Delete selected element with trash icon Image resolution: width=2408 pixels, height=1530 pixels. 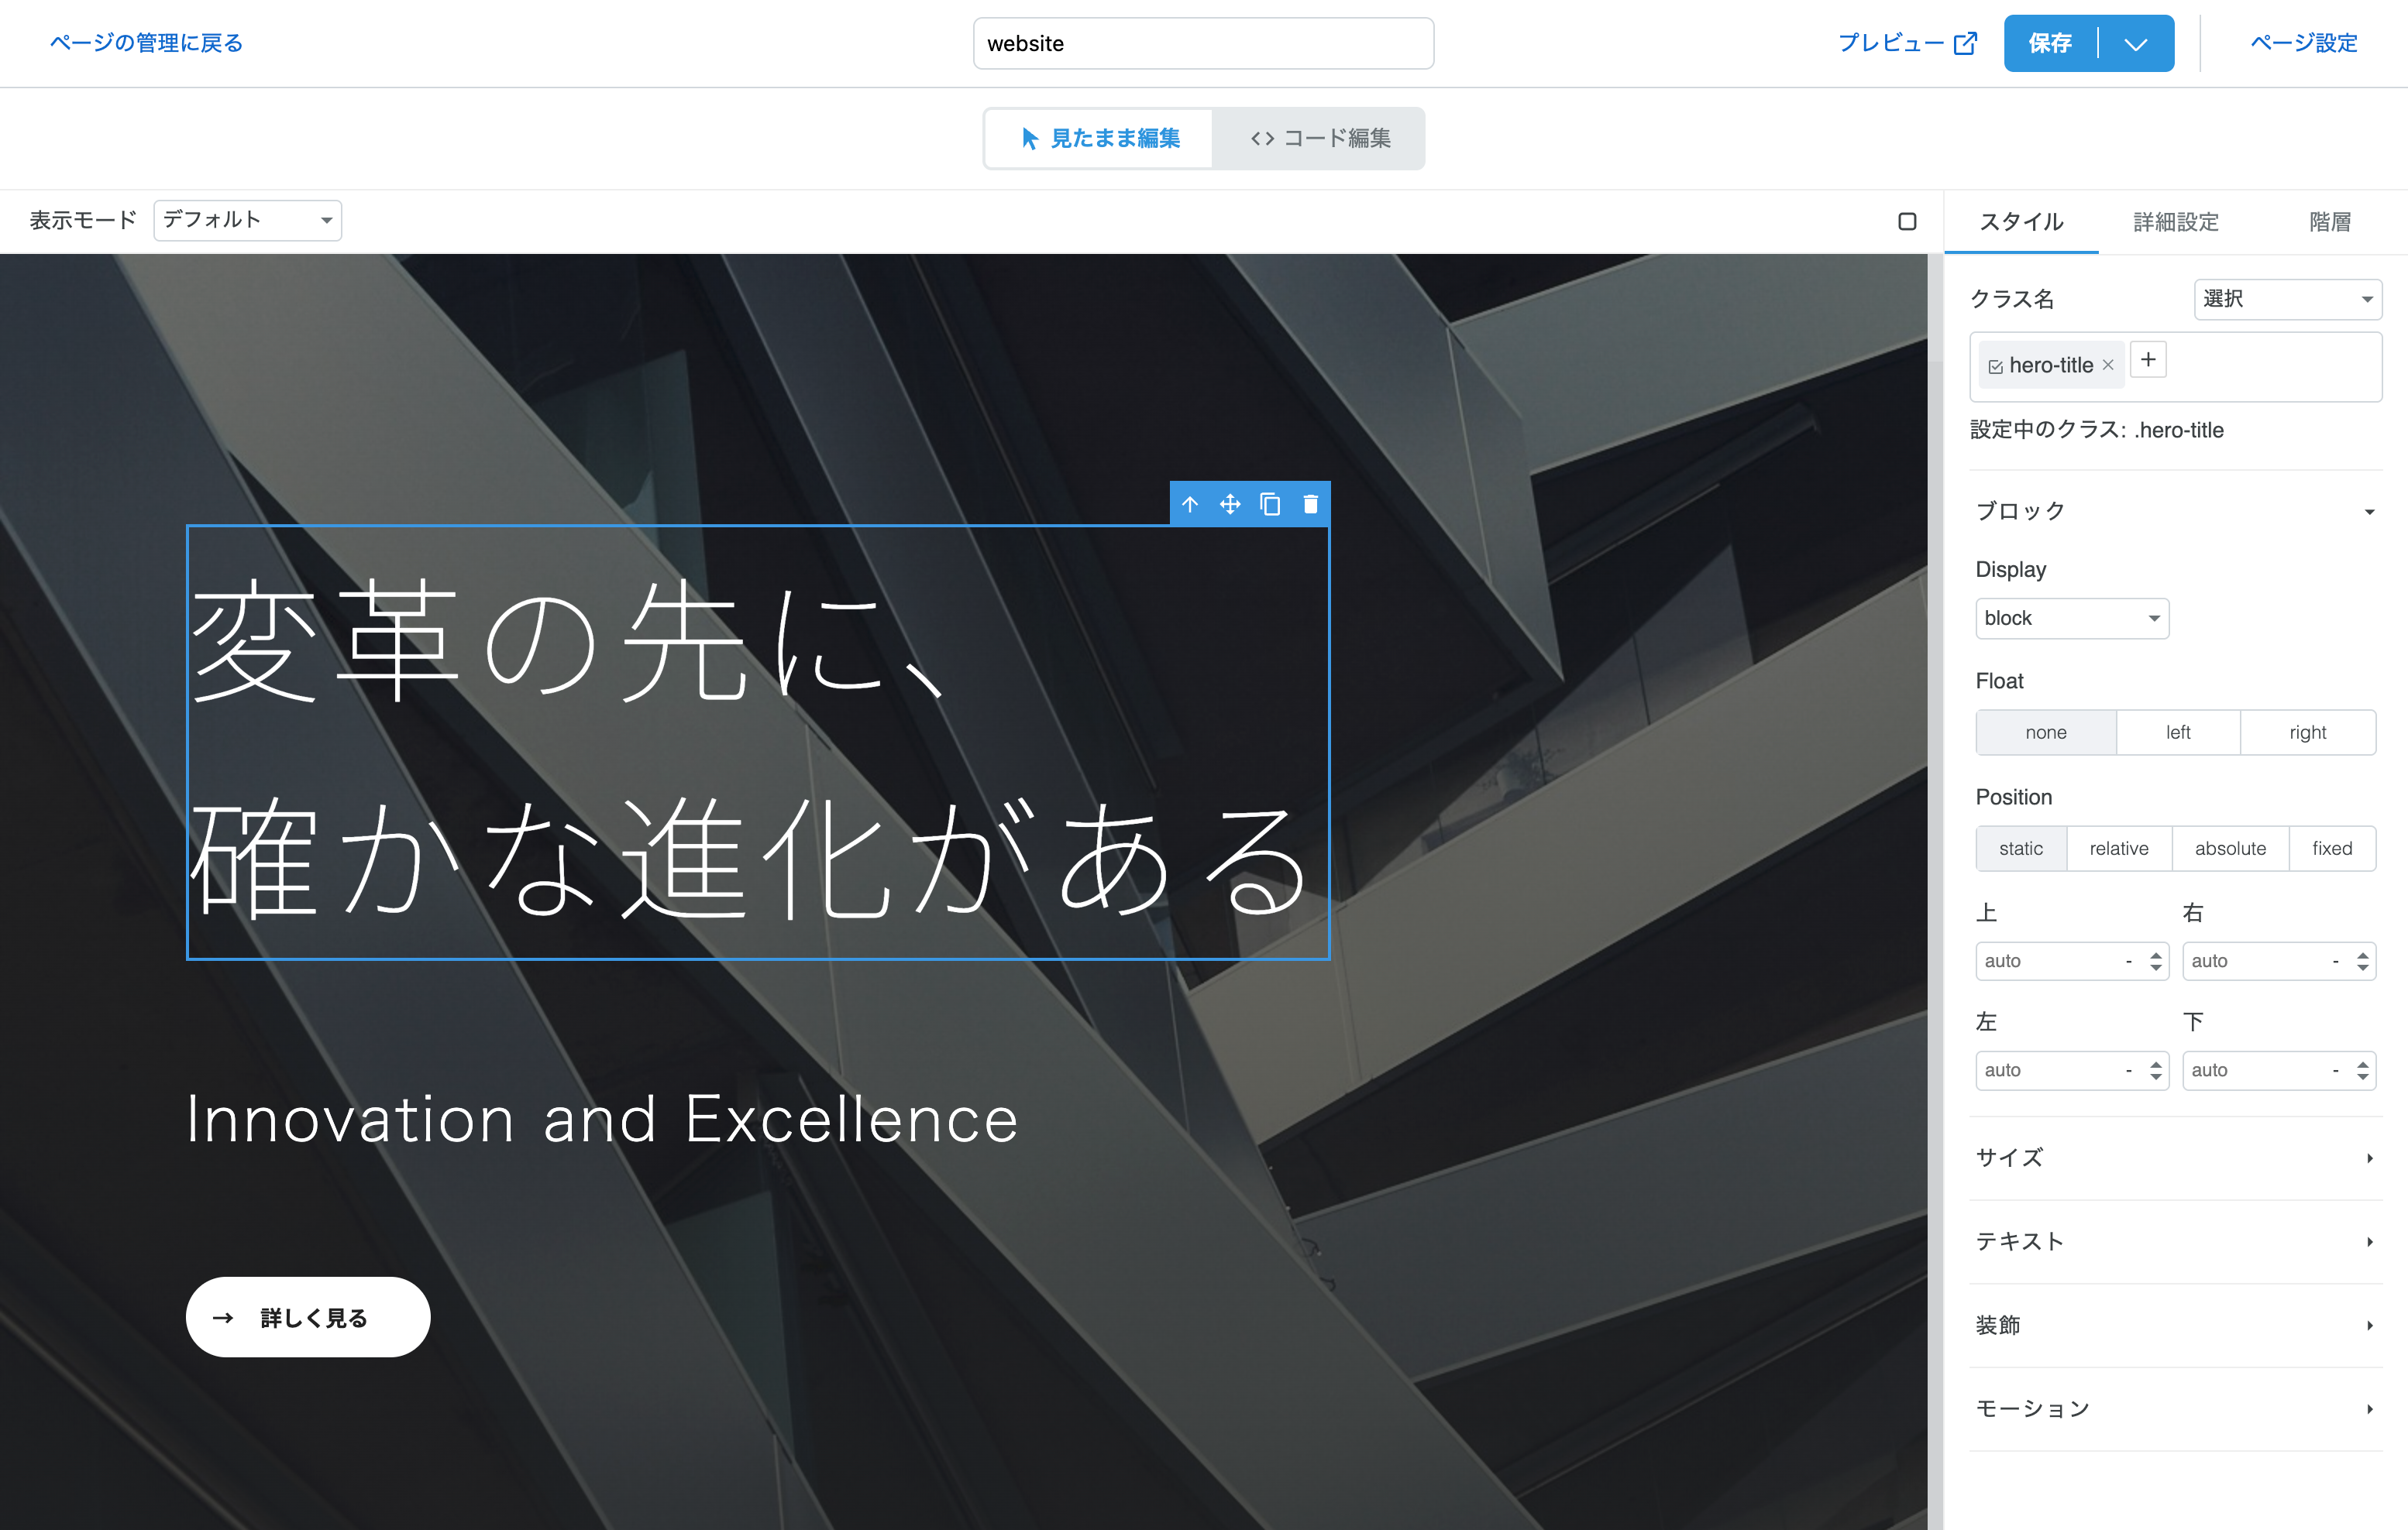[1310, 505]
